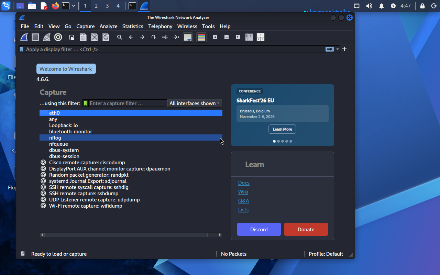The height and width of the screenshot is (275, 440).
Task: Toggle packet colorization rules in toolbar
Action: coord(201,37)
